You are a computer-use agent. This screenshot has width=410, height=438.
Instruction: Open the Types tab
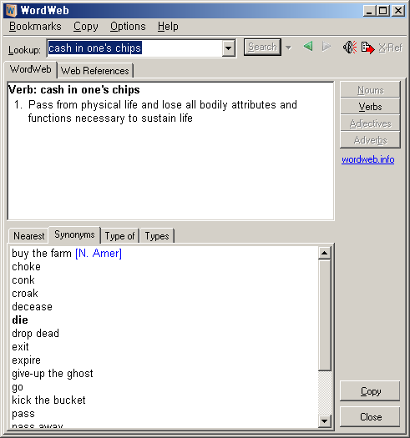tap(157, 236)
